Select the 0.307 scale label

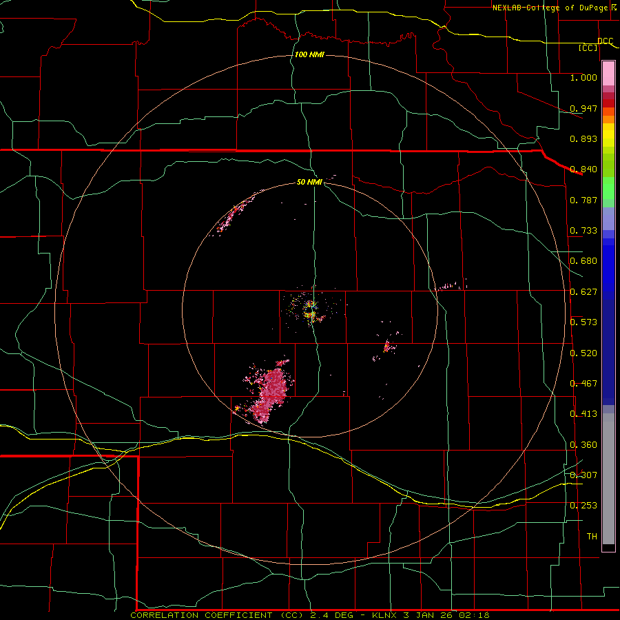click(583, 475)
